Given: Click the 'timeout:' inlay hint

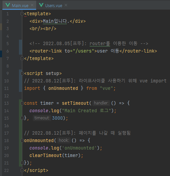Looking at the screenshot, I should tap(42, 118).
